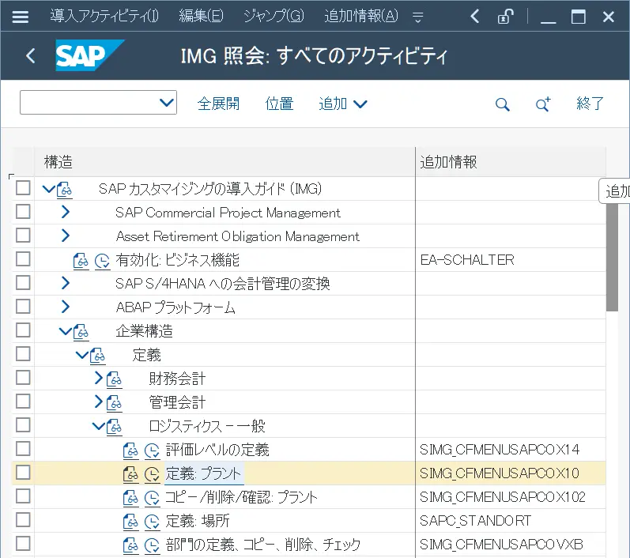The image size is (630, 558).
Task: Execute activity icon for 評価レベルの定義
Action: [x=152, y=451]
